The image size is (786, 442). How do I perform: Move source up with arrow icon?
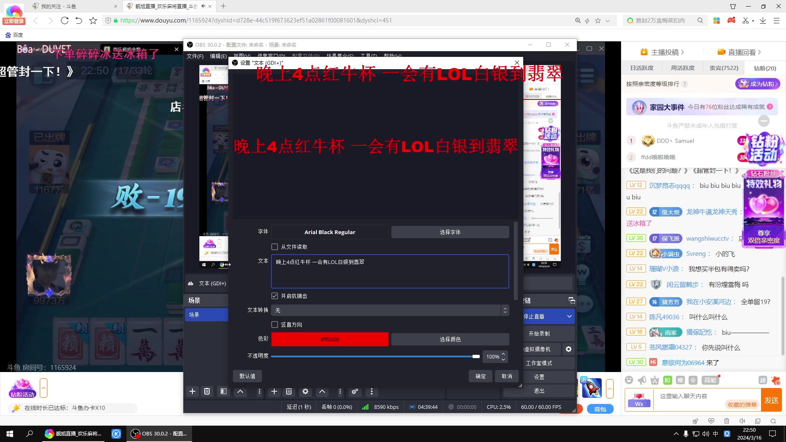(322, 392)
